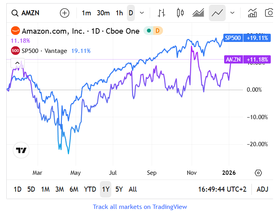Select the bars chart style icon
279x214 pixels.
point(161,13)
